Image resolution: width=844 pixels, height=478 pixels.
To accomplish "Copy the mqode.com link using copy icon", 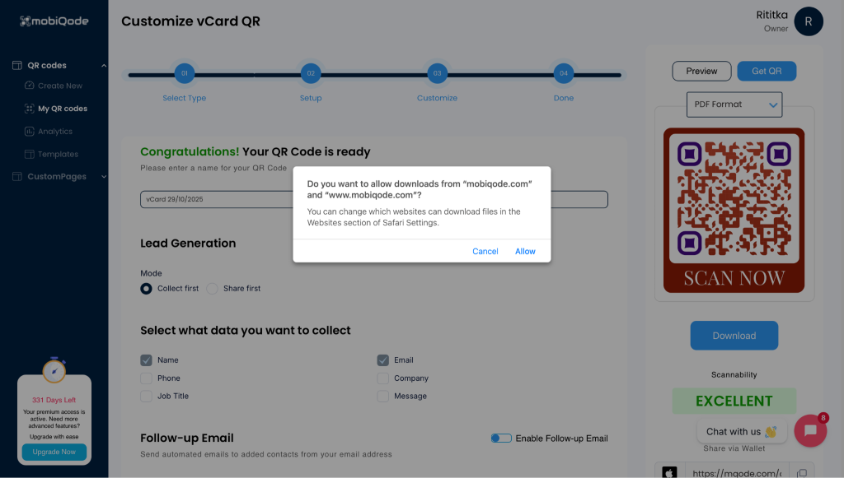I will (802, 473).
